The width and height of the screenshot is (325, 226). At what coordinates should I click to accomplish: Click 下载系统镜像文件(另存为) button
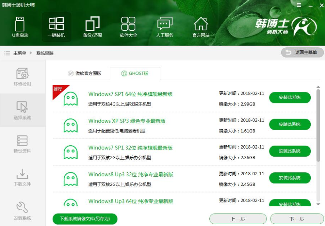pos(85,219)
